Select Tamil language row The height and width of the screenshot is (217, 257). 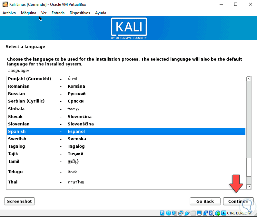pos(126,162)
